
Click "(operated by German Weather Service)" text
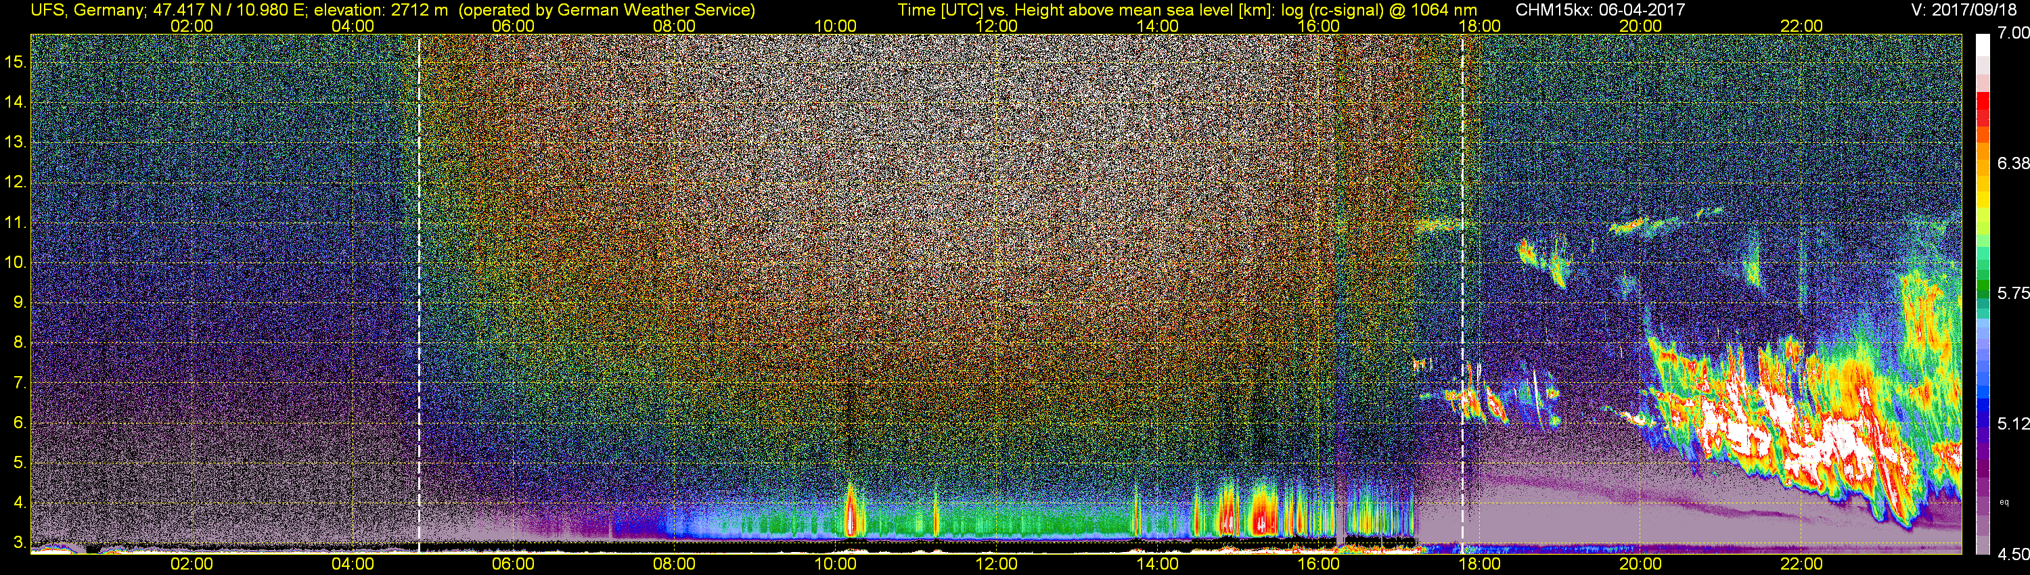pyautogui.click(x=607, y=10)
